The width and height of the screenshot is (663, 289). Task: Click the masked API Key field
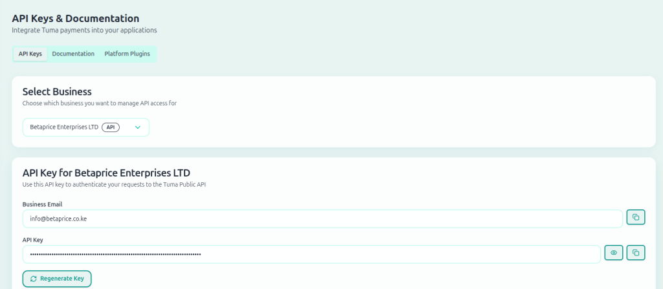tap(311, 254)
